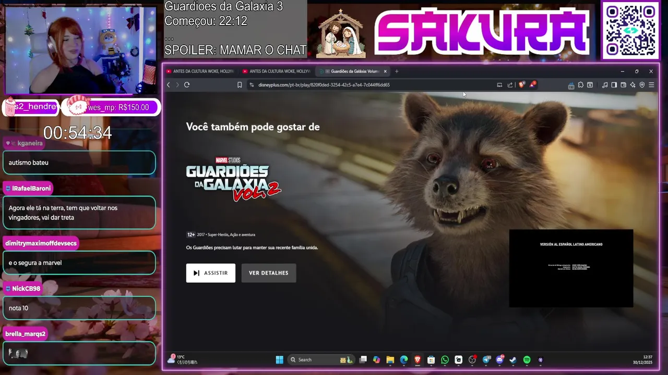The width and height of the screenshot is (668, 375).
Task: Reload the Disney+ page
Action: (187, 85)
